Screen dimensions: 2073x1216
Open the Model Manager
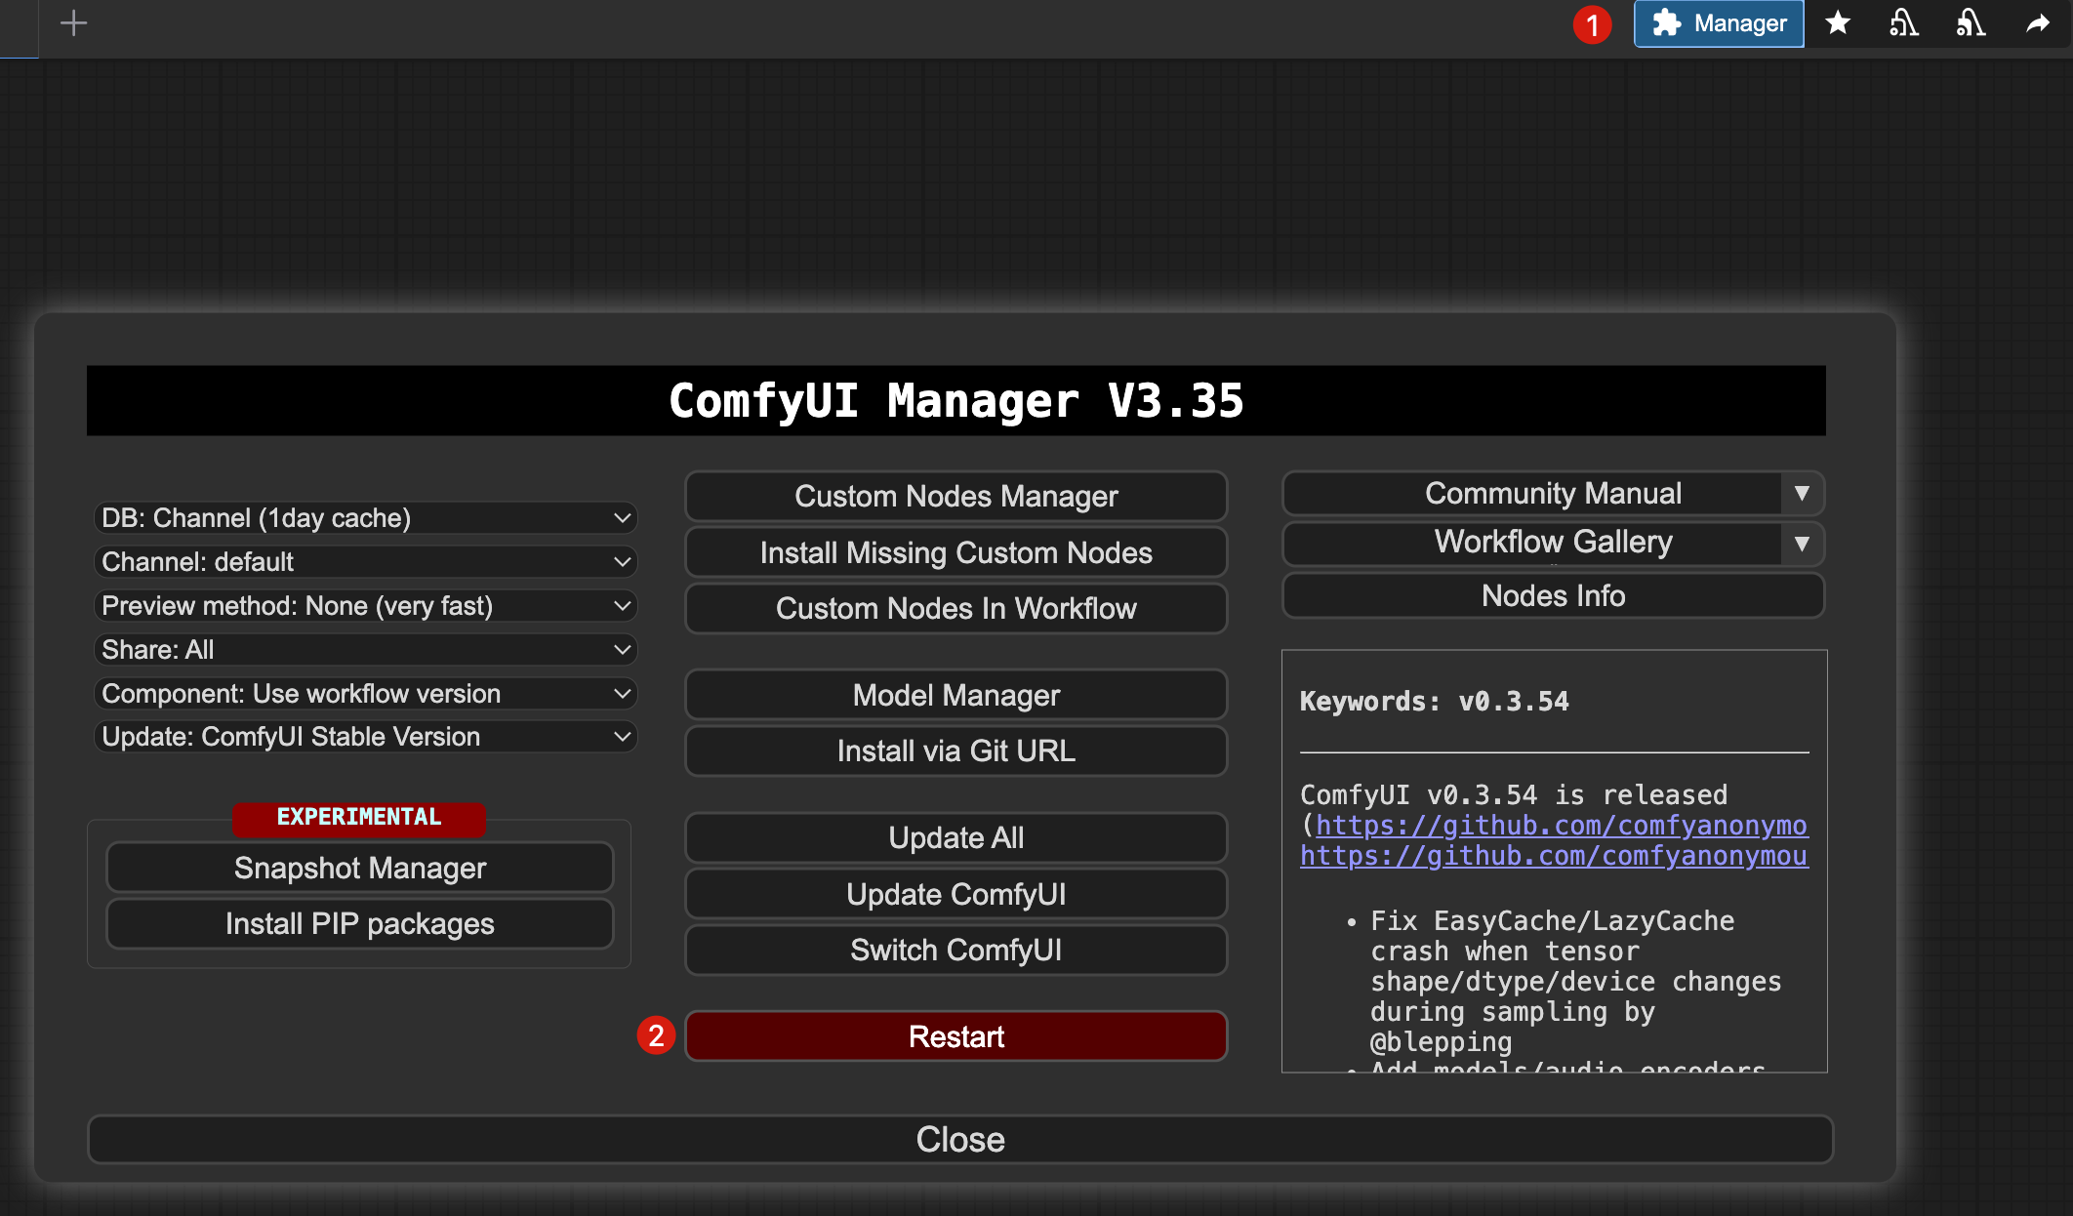coord(955,696)
